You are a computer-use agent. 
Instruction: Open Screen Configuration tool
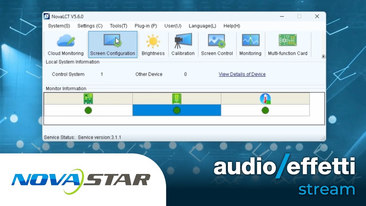[x=113, y=45]
